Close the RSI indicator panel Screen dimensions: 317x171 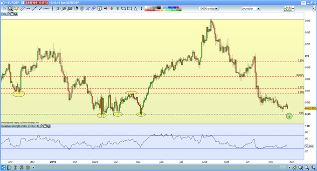coord(49,126)
